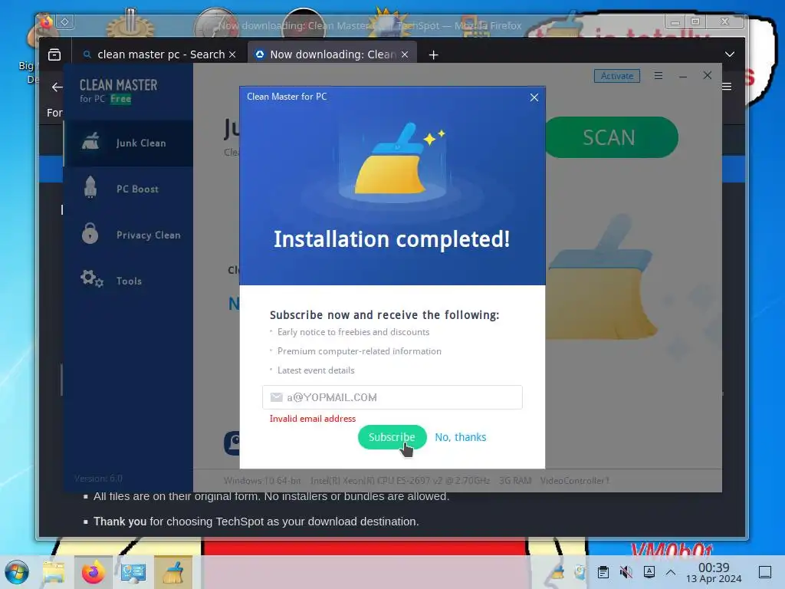Screen dimensions: 785x589
Task: Go back in Firefox
Action: coord(57,87)
